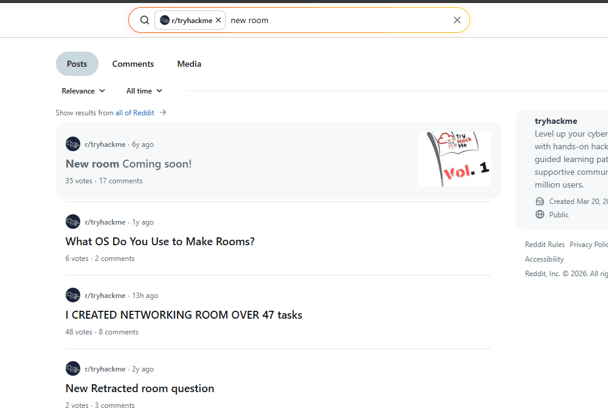Click the arrow next to all of Reddit
Image resolution: width=608 pixels, height=417 pixels.
(163, 112)
